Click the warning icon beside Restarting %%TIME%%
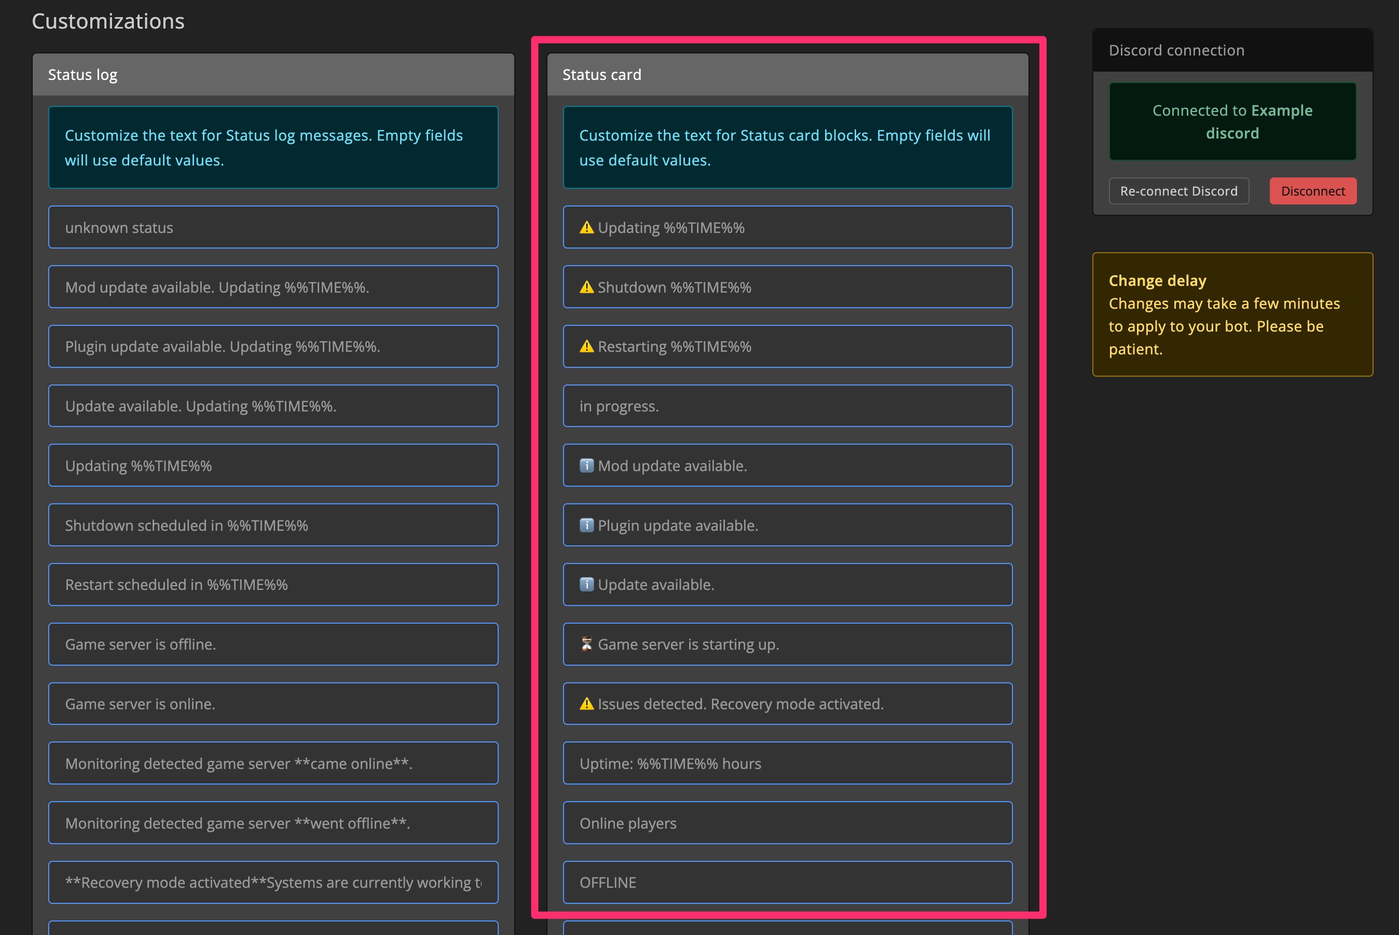Image resolution: width=1399 pixels, height=935 pixels. [x=586, y=346]
